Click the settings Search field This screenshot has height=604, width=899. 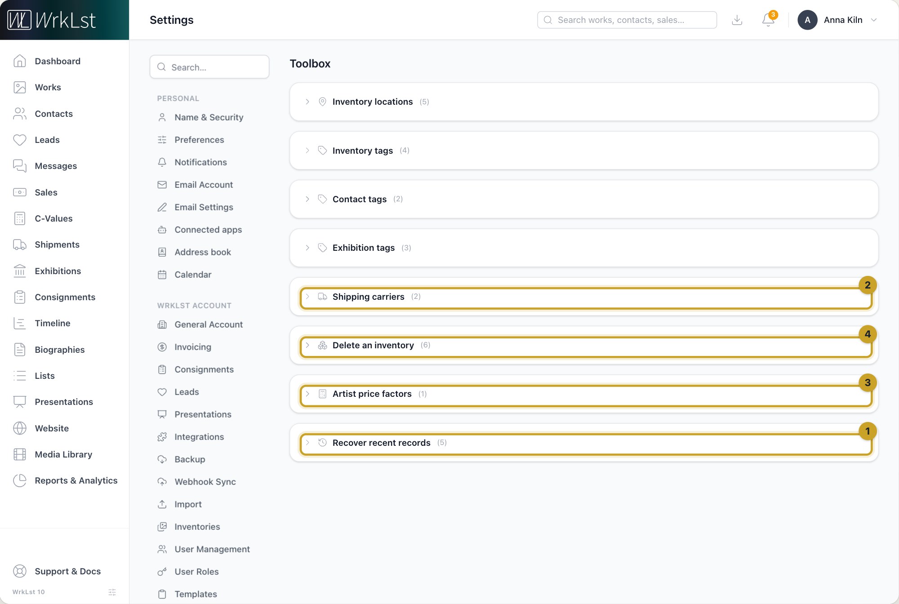(209, 67)
